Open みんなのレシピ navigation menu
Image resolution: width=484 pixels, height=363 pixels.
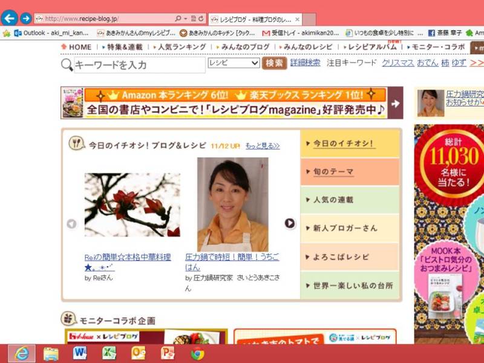(306, 47)
